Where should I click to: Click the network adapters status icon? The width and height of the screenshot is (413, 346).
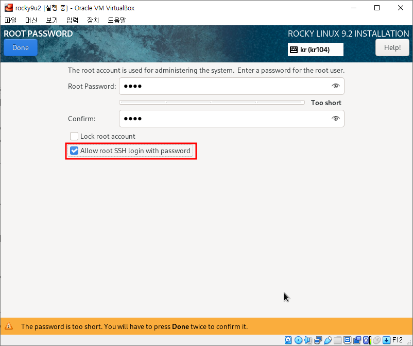[x=318, y=340]
